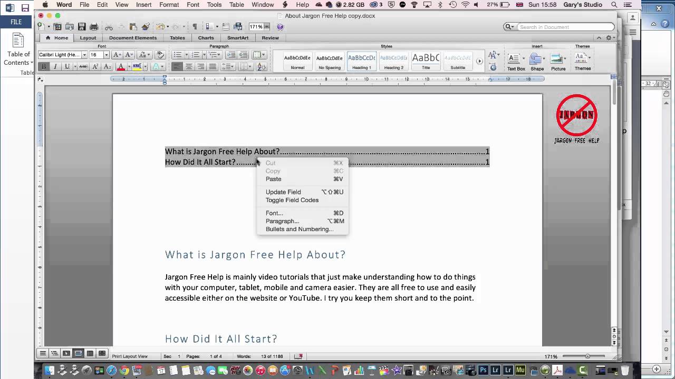Viewport: 675px width, 379px height.
Task: Switch to the Document Elements tab
Action: (133, 38)
